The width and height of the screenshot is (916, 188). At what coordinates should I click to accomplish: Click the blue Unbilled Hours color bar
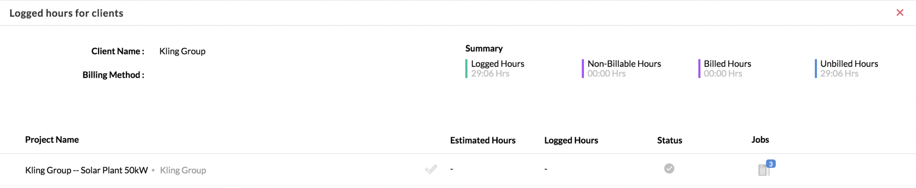coord(816,69)
